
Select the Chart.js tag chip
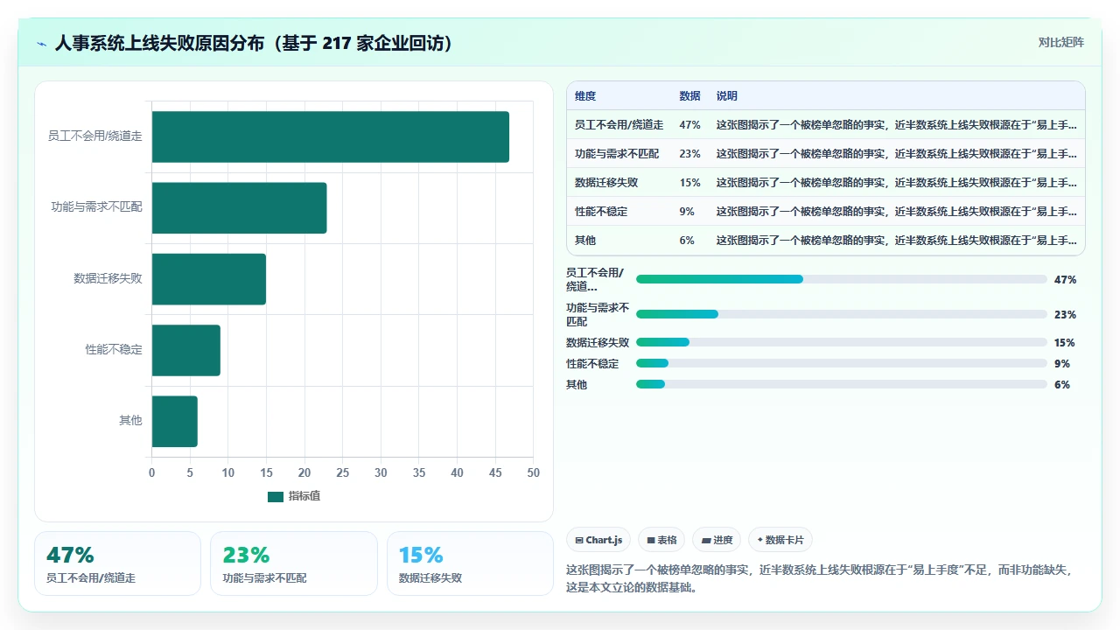(598, 540)
